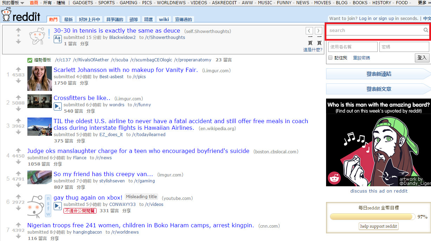The width and height of the screenshot is (431, 241).
Task: Open the /r/RivalsOfAether trending link
Action: (91, 60)
